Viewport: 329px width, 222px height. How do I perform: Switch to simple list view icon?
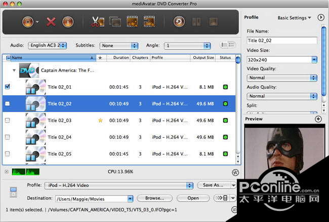(231, 45)
